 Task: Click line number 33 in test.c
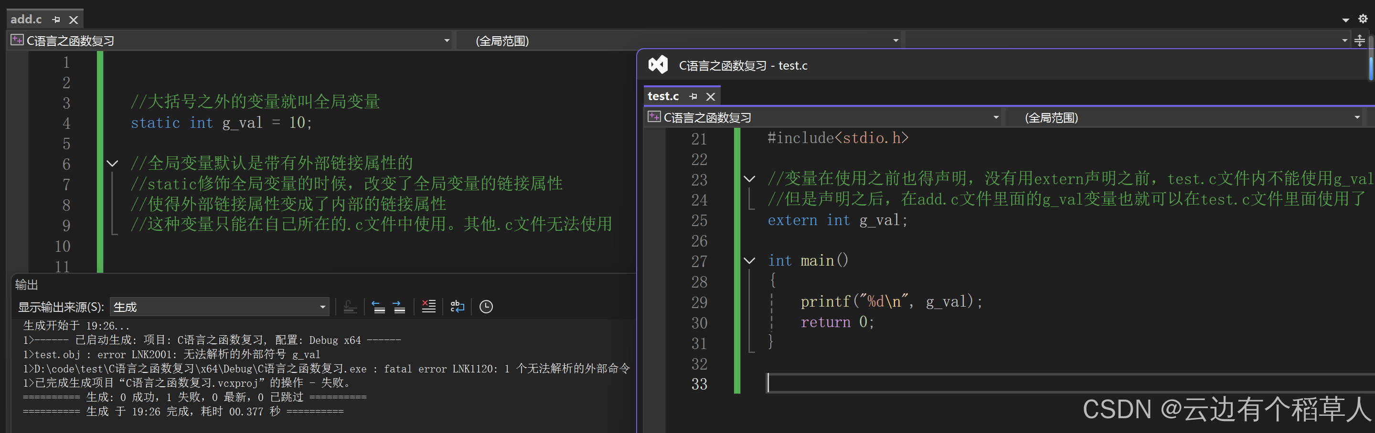[x=699, y=384]
